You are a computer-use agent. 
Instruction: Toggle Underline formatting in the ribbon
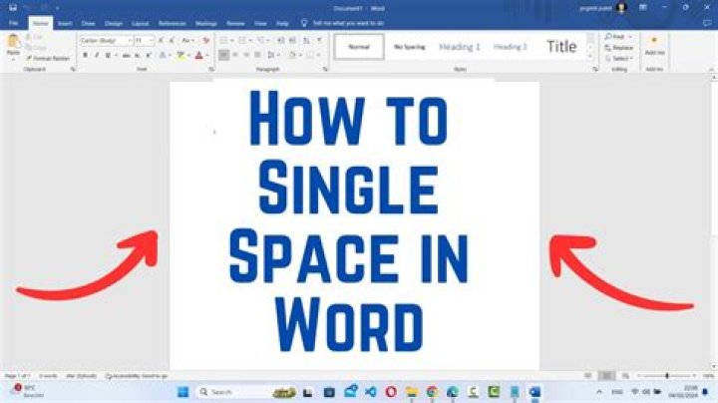click(108, 55)
